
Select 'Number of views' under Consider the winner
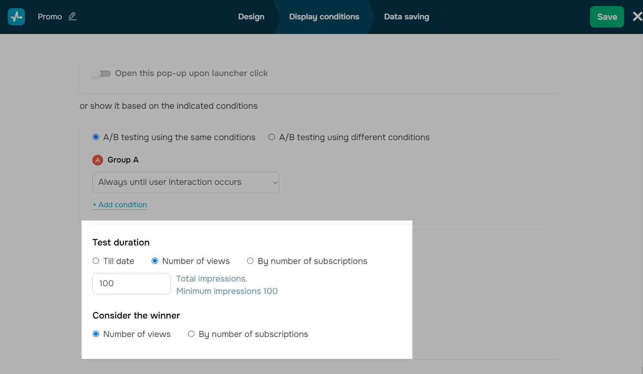96,334
